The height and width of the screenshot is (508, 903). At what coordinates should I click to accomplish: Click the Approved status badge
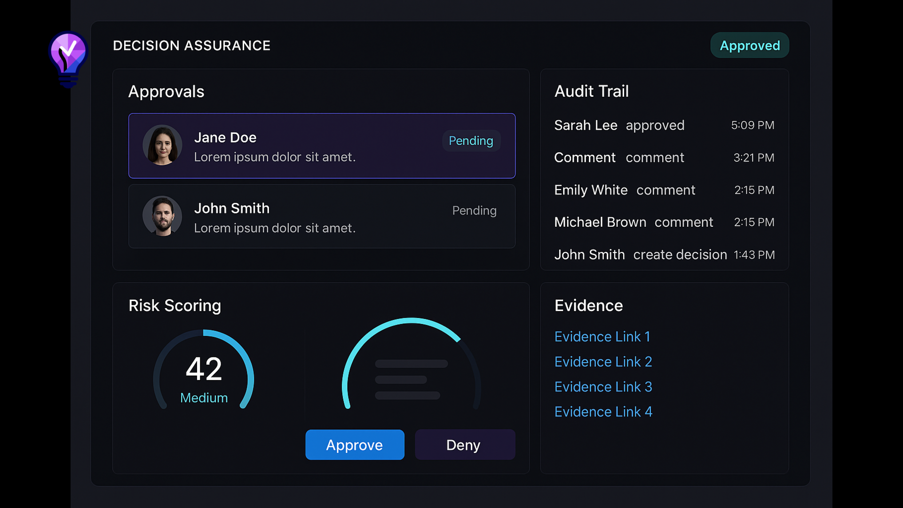749,46
